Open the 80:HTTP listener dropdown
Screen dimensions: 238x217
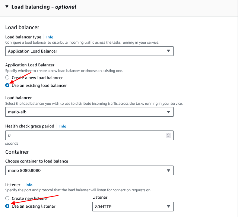click(x=133, y=207)
